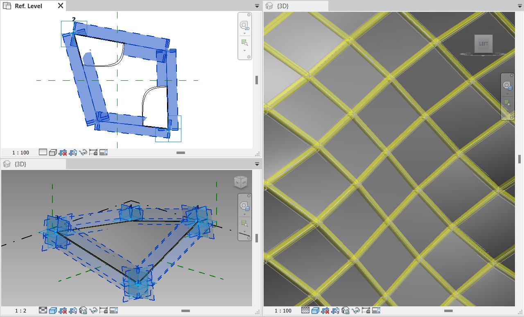Toggle Preview Visibility in the large 3D view
Image resolution: width=524 pixels, height=317 pixels.
click(x=376, y=310)
